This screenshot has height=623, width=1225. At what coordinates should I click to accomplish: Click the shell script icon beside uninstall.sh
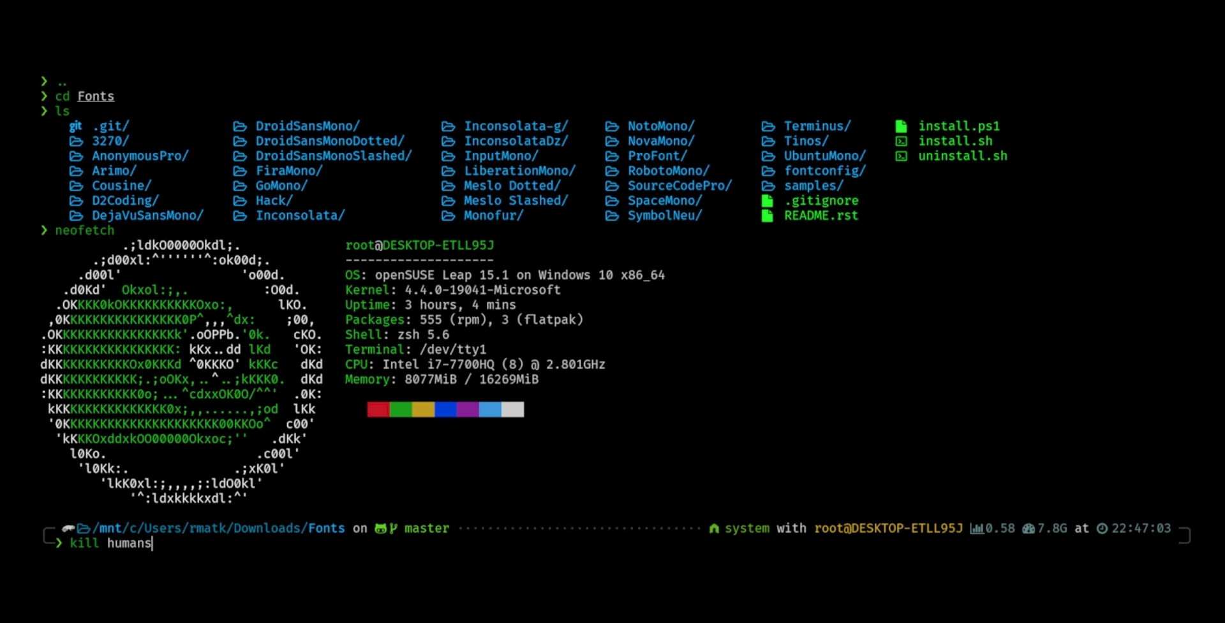901,156
